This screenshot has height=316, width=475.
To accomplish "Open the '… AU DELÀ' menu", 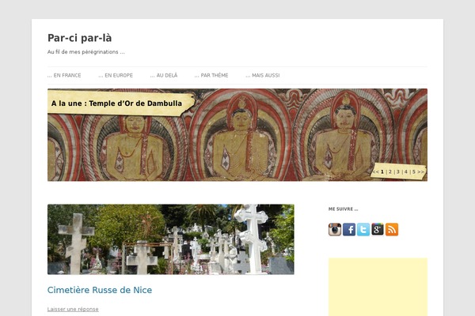I will (164, 75).
